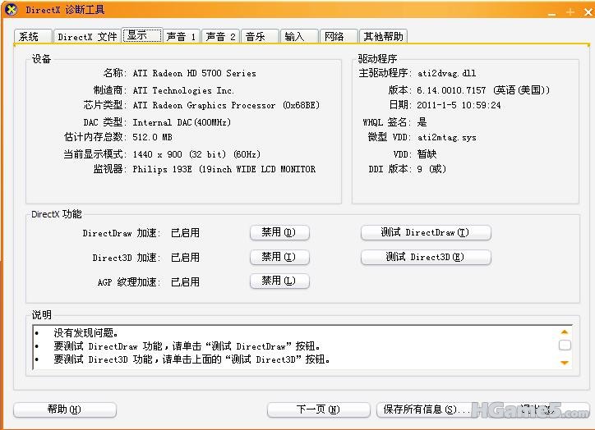595x430 pixels.
Task: Click the chip type text containing 0x68BE
Action: (226, 105)
